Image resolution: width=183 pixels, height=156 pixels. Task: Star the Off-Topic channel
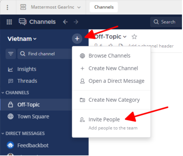point(134,37)
